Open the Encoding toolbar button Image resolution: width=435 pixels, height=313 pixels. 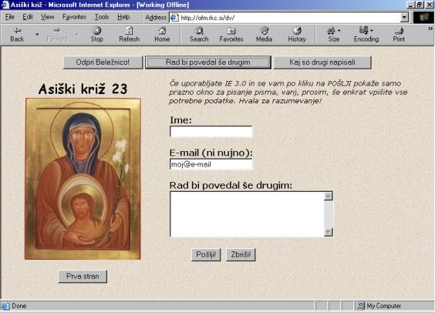(x=366, y=35)
